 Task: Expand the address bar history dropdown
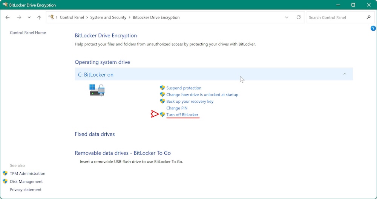pos(287,17)
